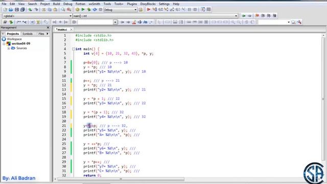Viewport: 327px width, 184px height.
Task: Click the Save all files icon
Action: point(22,10)
